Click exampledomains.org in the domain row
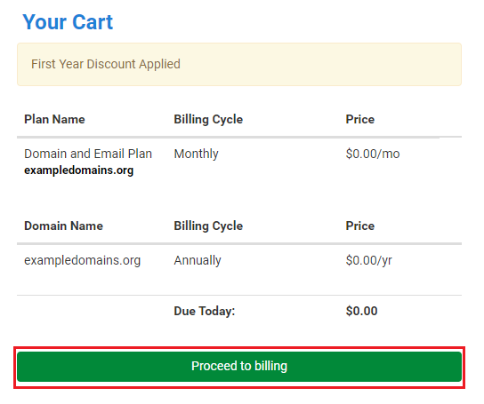Viewport: 484px width, 404px height. [x=83, y=260]
